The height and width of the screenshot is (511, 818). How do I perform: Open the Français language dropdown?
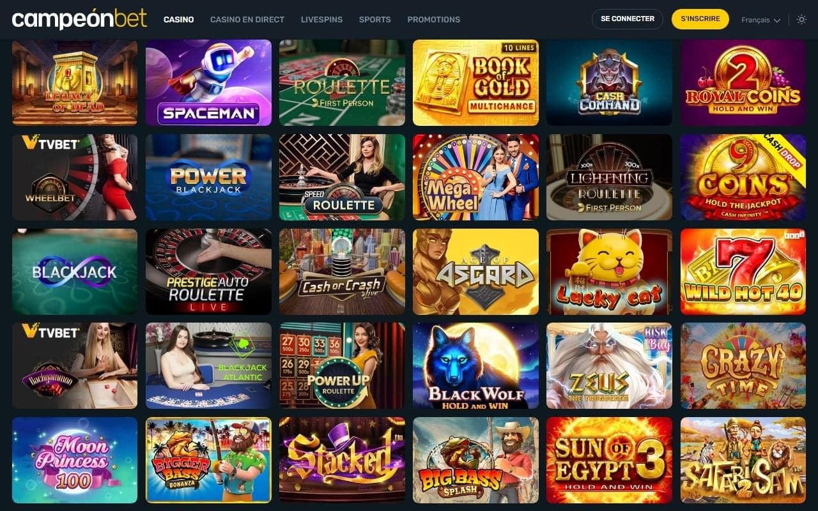pyautogui.click(x=760, y=20)
